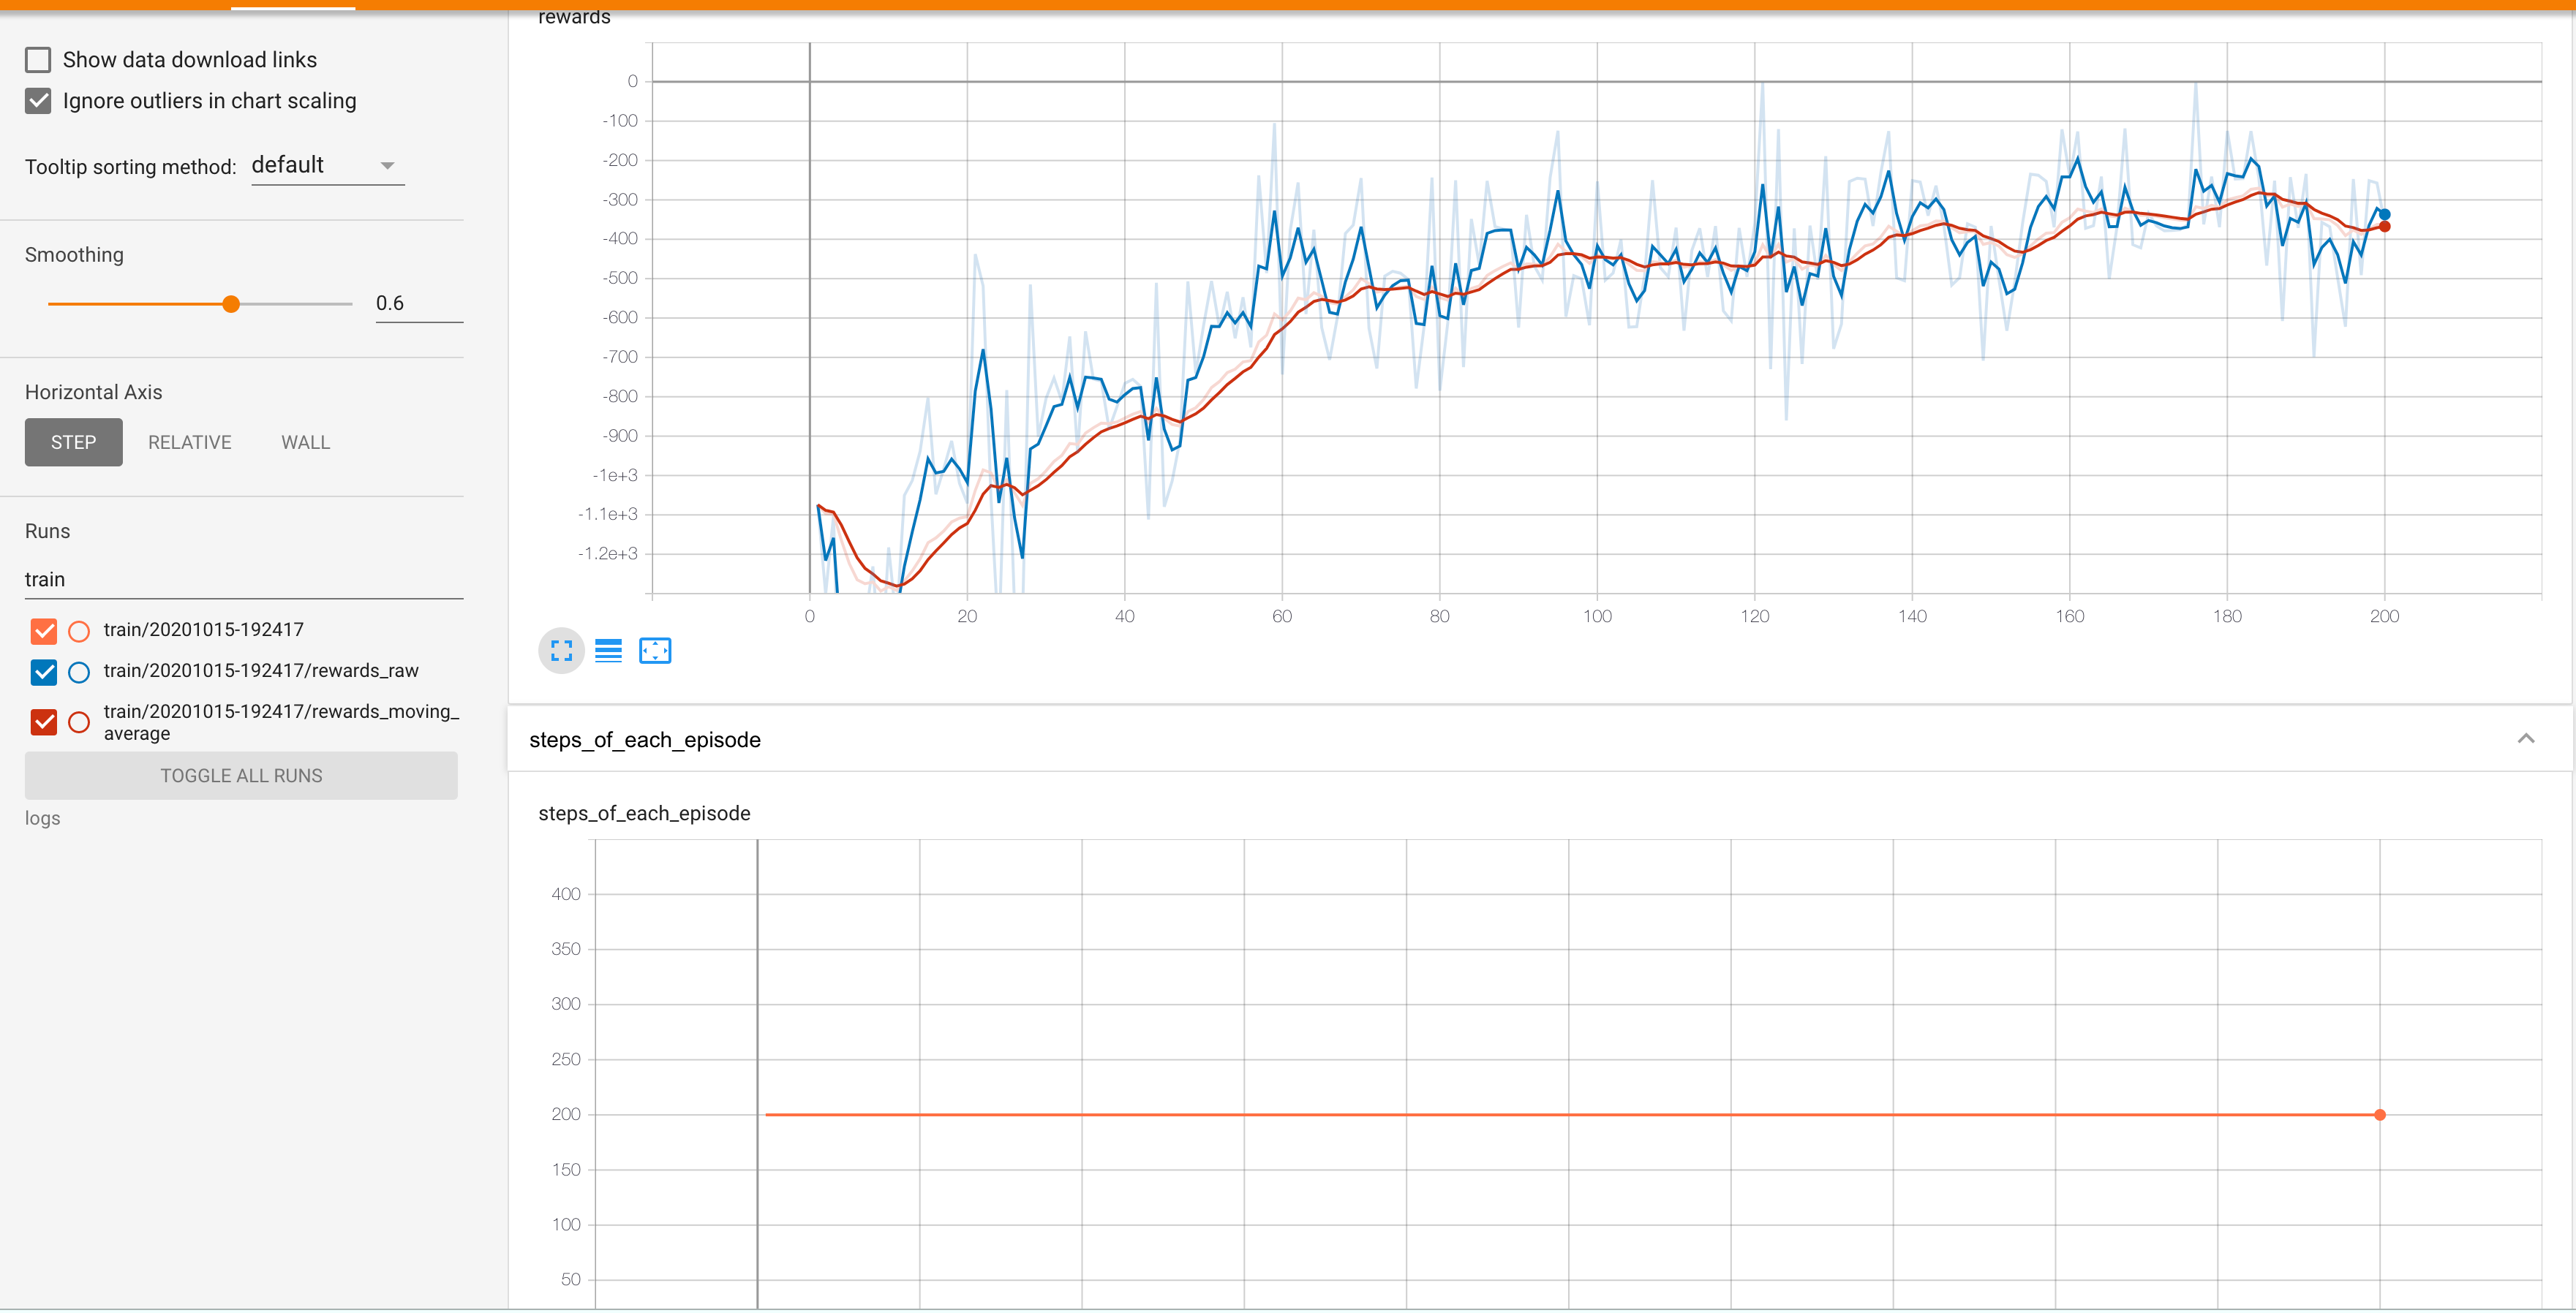This screenshot has height=1313, width=2576.
Task: Select only the rewards_moving_average run circle
Action: [79, 722]
